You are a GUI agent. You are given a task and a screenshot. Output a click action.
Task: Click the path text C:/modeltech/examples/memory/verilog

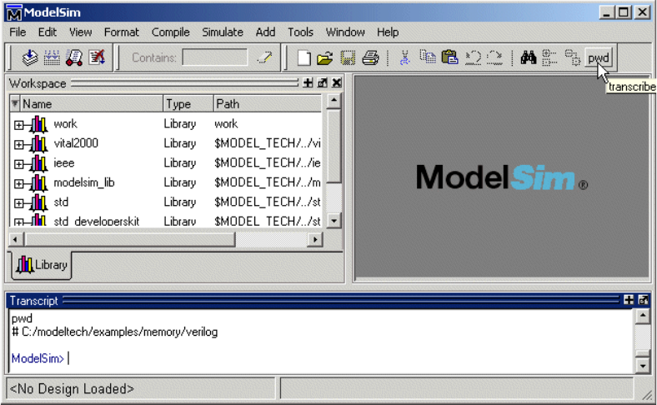119,332
